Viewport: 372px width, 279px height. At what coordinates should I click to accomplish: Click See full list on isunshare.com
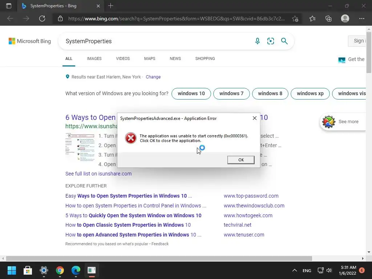98,174
